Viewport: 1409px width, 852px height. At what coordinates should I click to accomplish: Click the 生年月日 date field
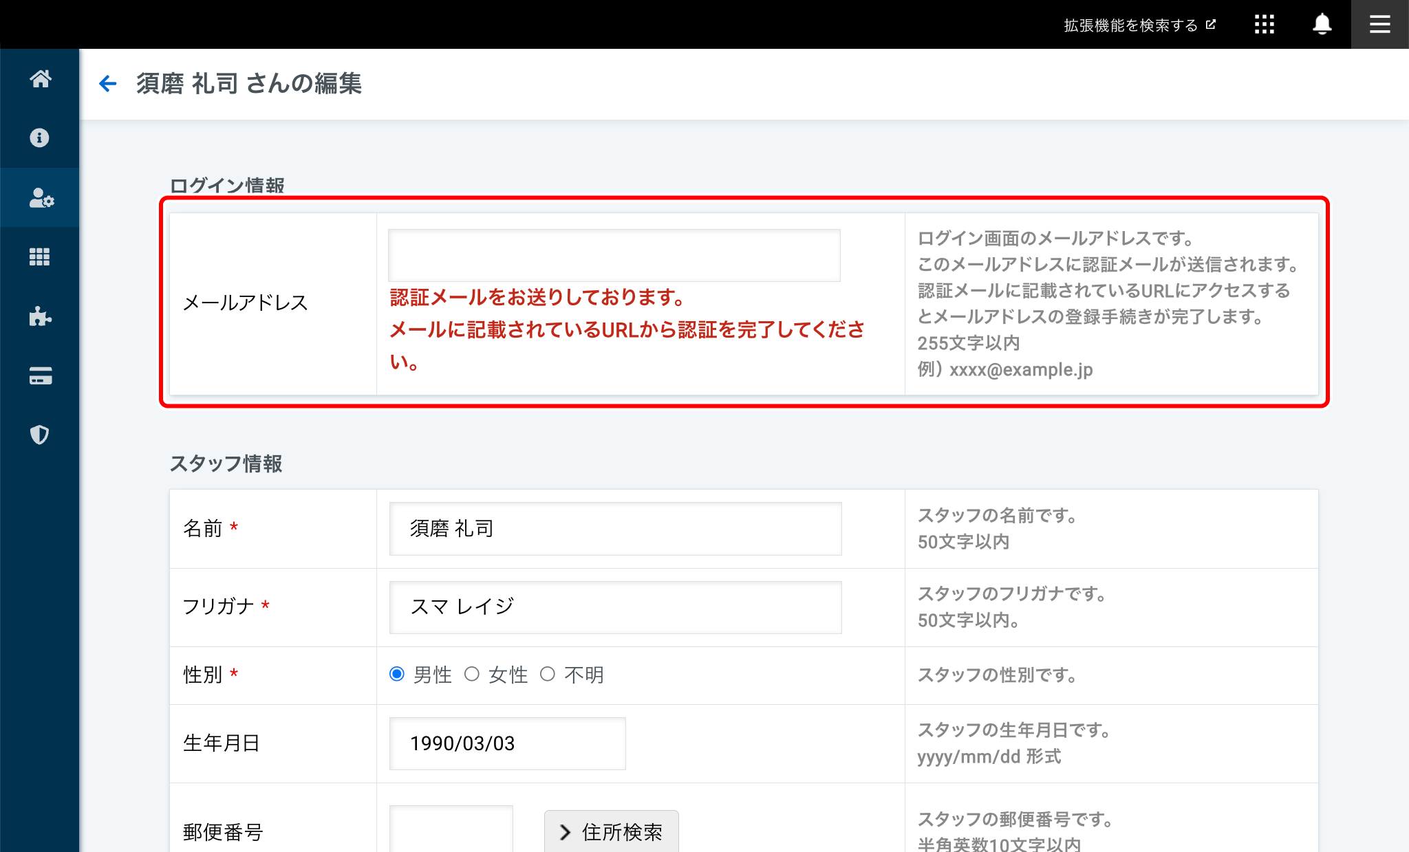coord(507,743)
